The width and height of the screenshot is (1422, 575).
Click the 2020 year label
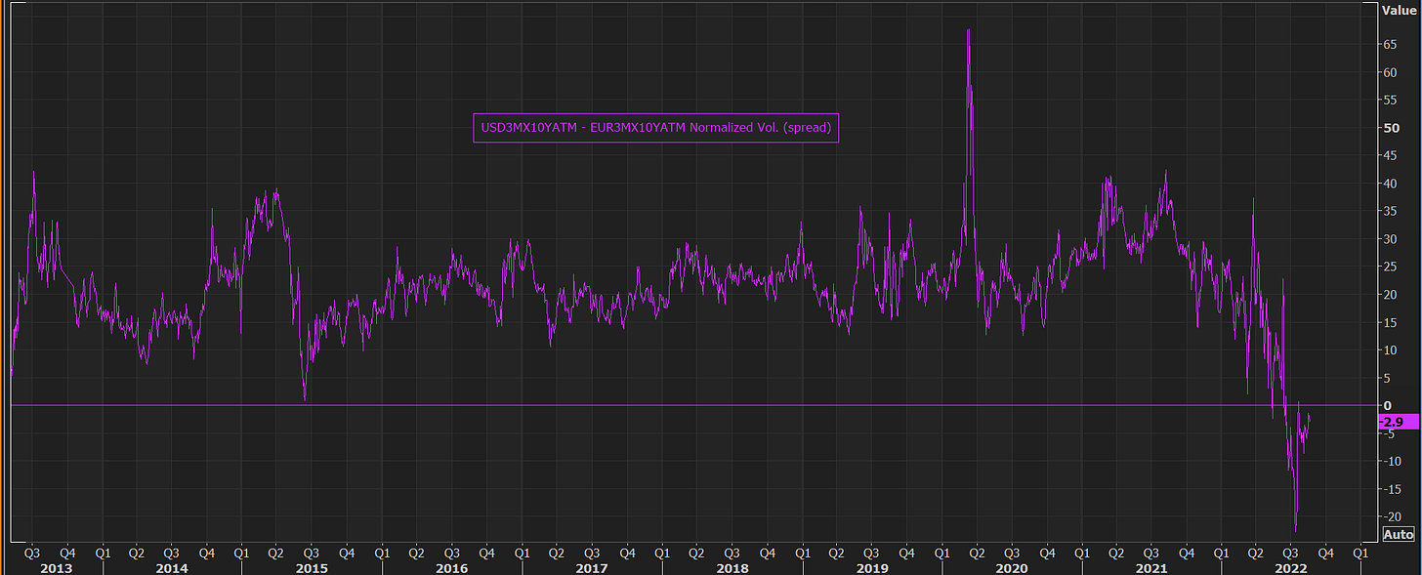click(x=1012, y=567)
